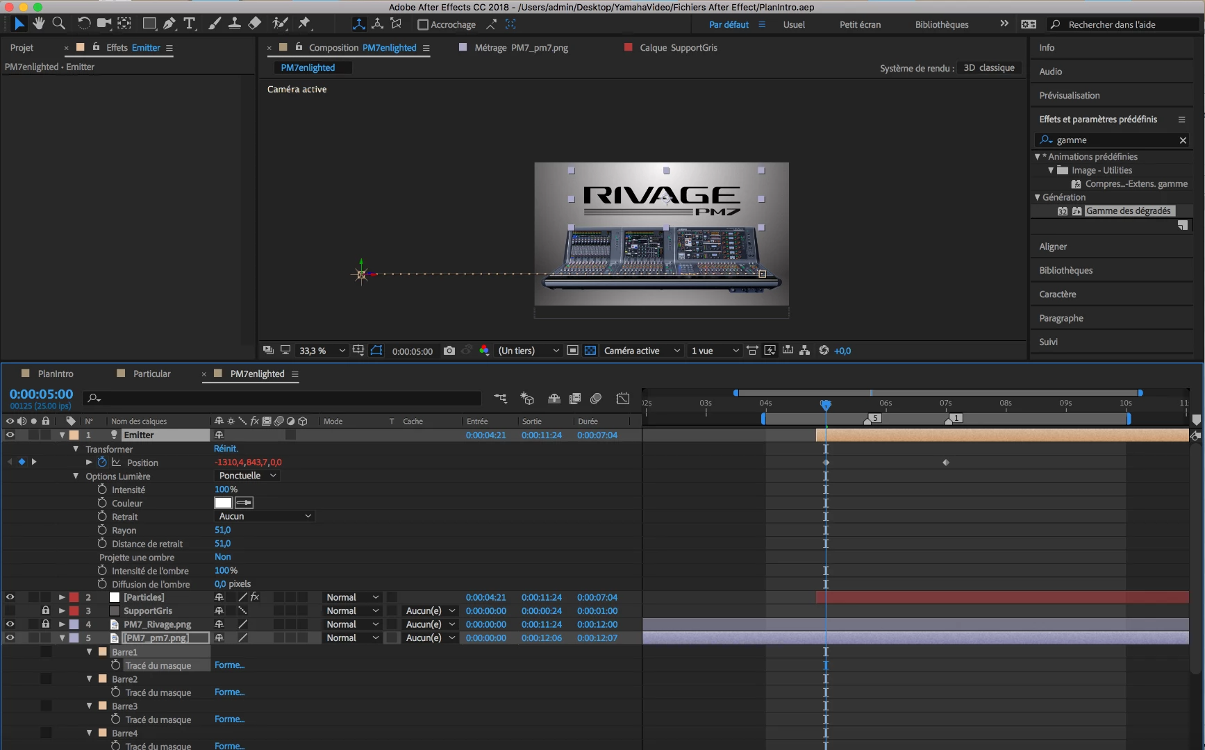The height and width of the screenshot is (750, 1205).
Task: Clear the gamme effects search
Action: tap(1183, 140)
